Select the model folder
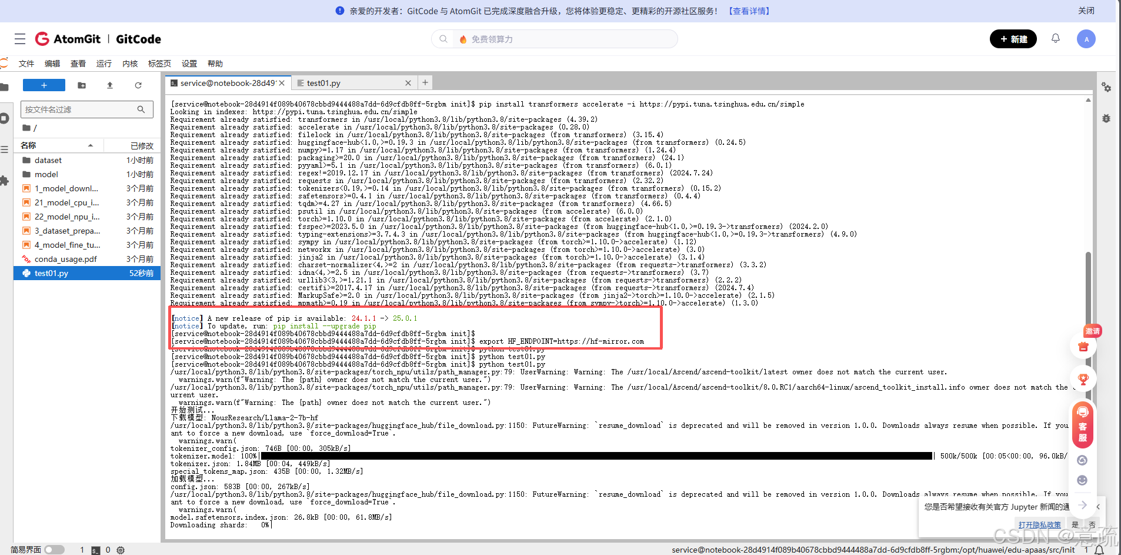Viewport: 1121px width, 555px height. tap(87, 174)
